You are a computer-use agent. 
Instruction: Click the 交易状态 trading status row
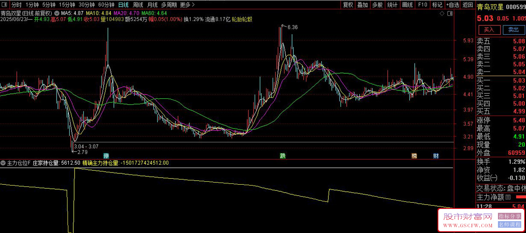pyautogui.click(x=501, y=188)
